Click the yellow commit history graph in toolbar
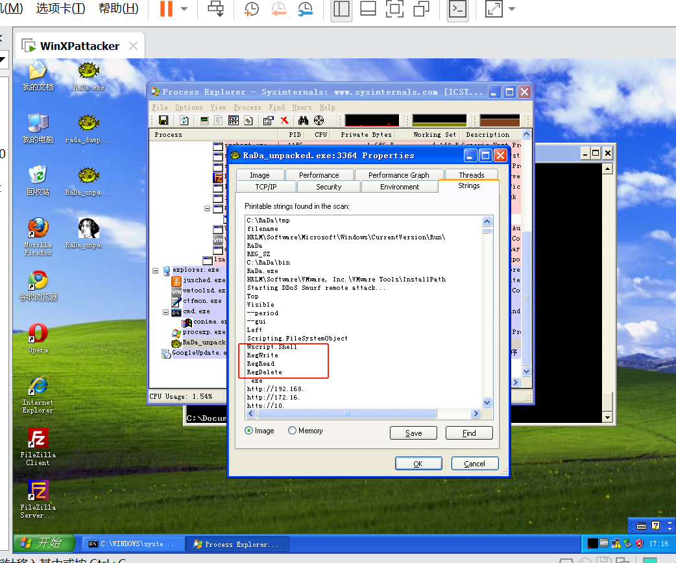This screenshot has height=563, width=676. [439, 120]
